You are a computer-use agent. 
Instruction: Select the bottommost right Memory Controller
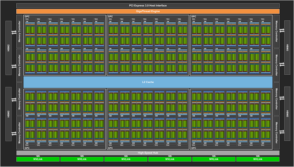[276, 133]
